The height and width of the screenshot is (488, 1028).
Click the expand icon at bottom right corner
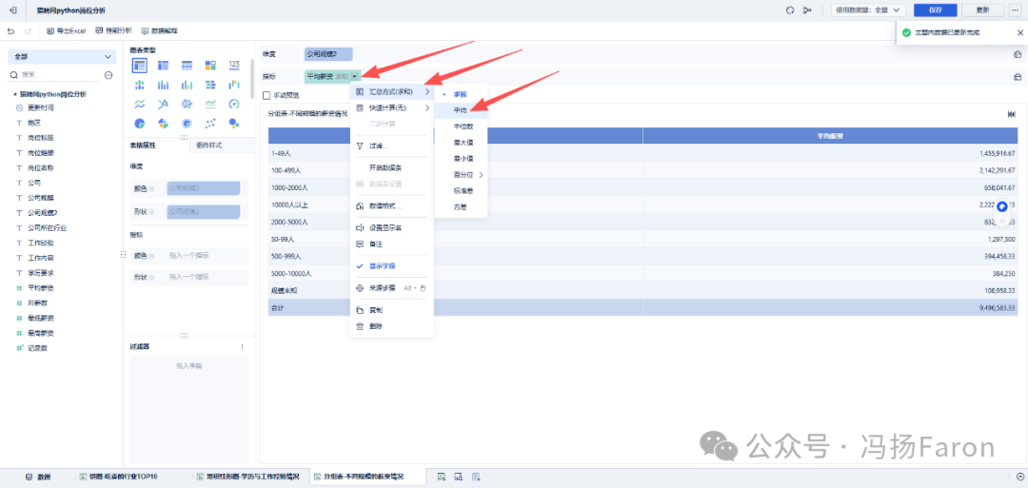click(x=1019, y=477)
